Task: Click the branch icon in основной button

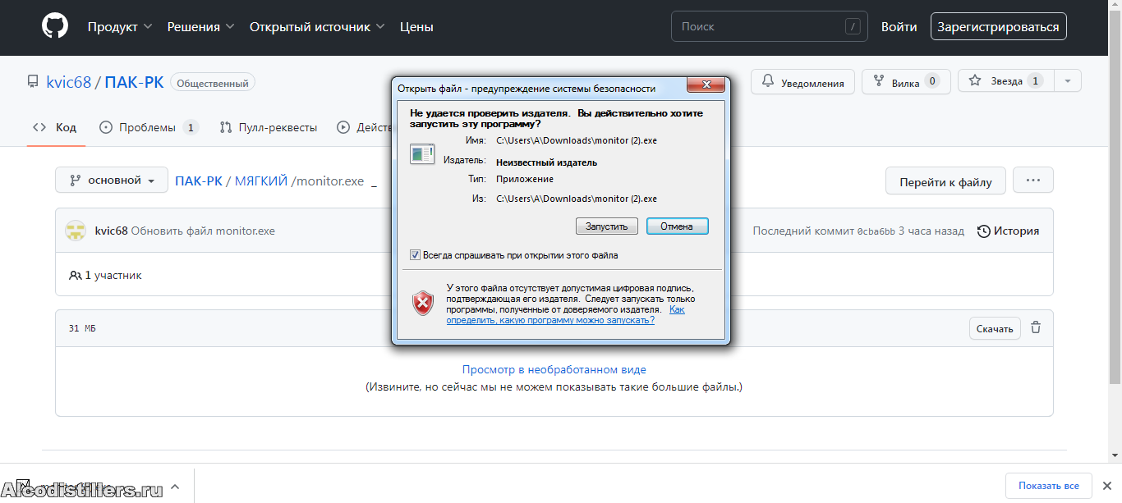Action: [76, 180]
